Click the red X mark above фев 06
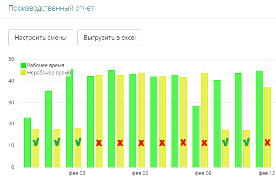276x181 pixels. (141, 143)
